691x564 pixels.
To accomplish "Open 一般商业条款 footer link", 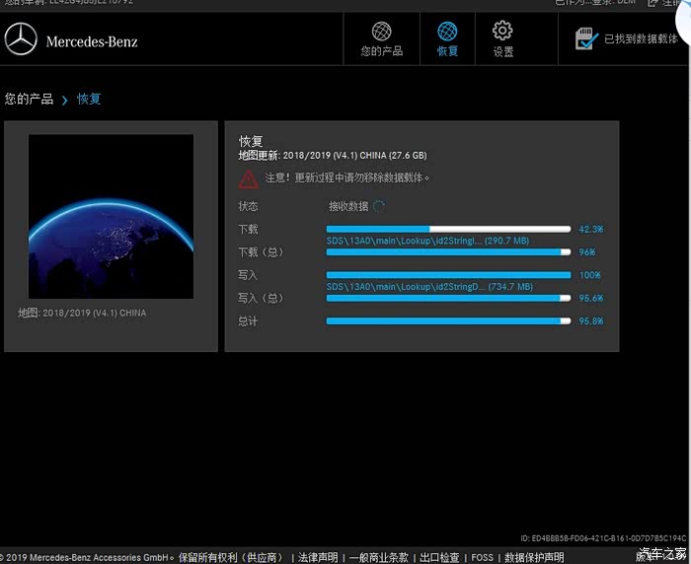I will [x=379, y=557].
